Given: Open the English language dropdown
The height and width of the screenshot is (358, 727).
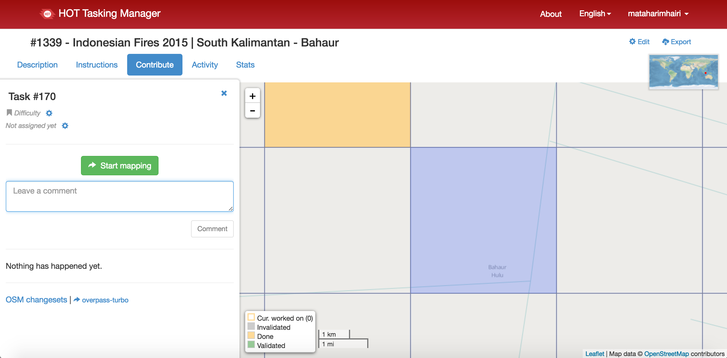Looking at the screenshot, I should coord(595,14).
